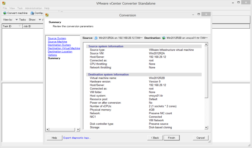Click the source virtual machine icon
Screen dimensions: 252x148
point(96,38)
